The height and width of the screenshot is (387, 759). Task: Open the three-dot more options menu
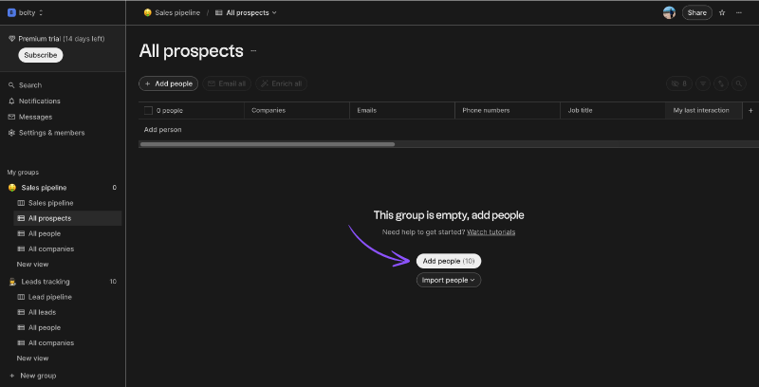pos(739,13)
